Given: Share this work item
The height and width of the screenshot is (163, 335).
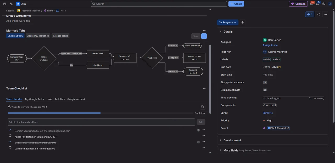Looking at the screenshot, I should [318, 14].
